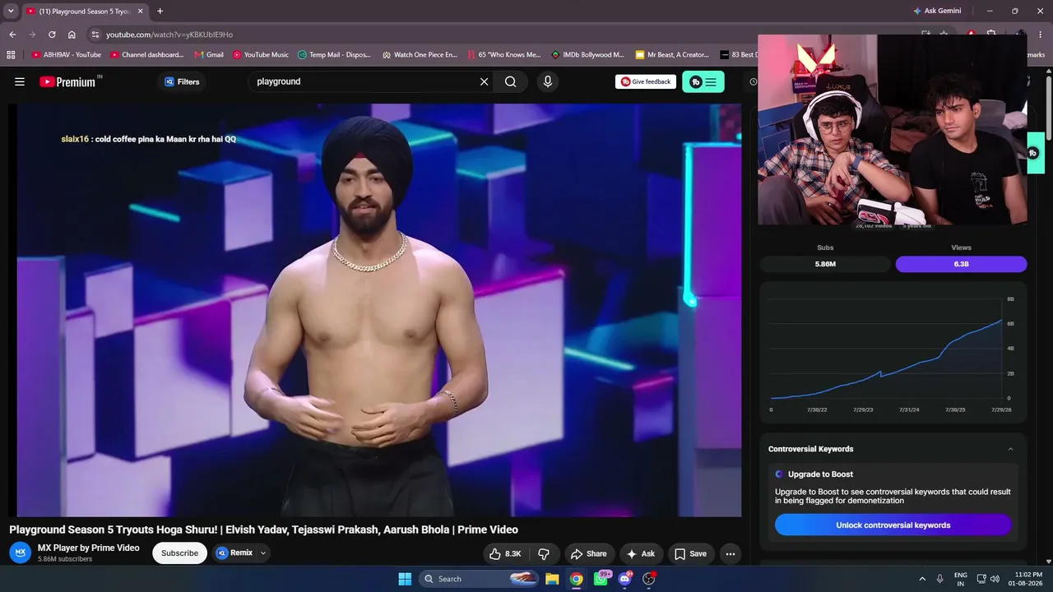This screenshot has width=1053, height=592.
Task: Open the Temp Mail bookmark
Action: (334, 55)
